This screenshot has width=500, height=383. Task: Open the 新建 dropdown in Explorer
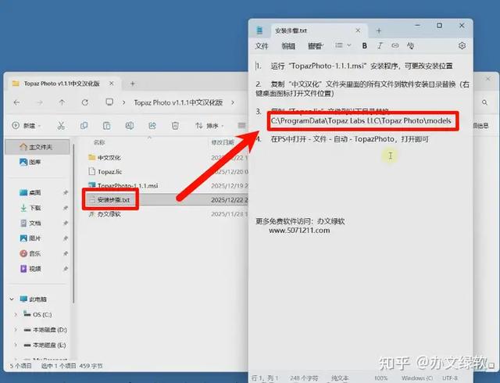click(27, 126)
